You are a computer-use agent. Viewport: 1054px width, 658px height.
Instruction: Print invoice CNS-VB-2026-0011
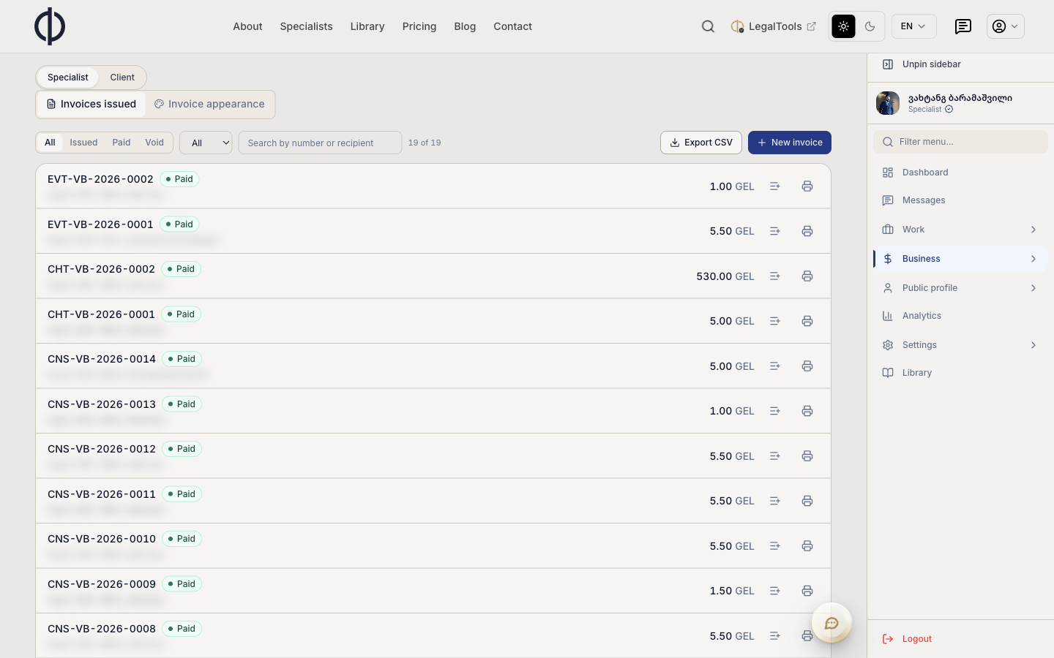pos(807,501)
